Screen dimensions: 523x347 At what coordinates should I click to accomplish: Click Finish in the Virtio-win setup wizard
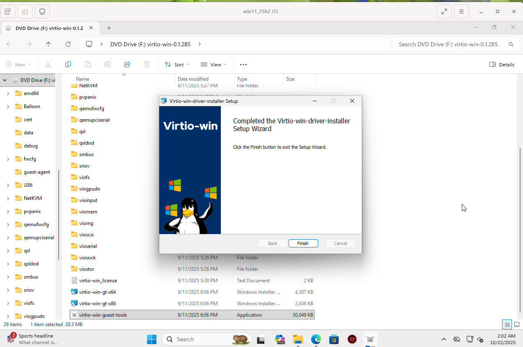(x=303, y=243)
